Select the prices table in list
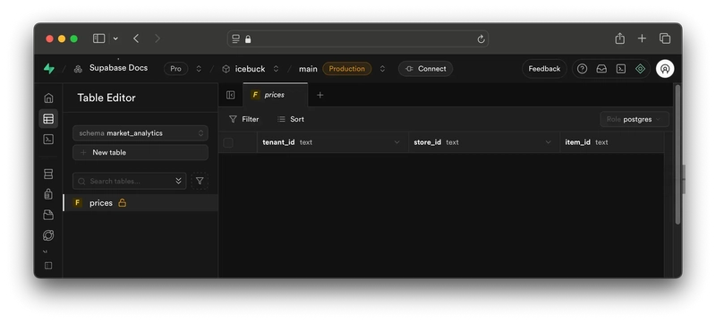 (141, 202)
